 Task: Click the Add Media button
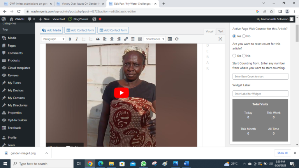pyautogui.click(x=51, y=30)
